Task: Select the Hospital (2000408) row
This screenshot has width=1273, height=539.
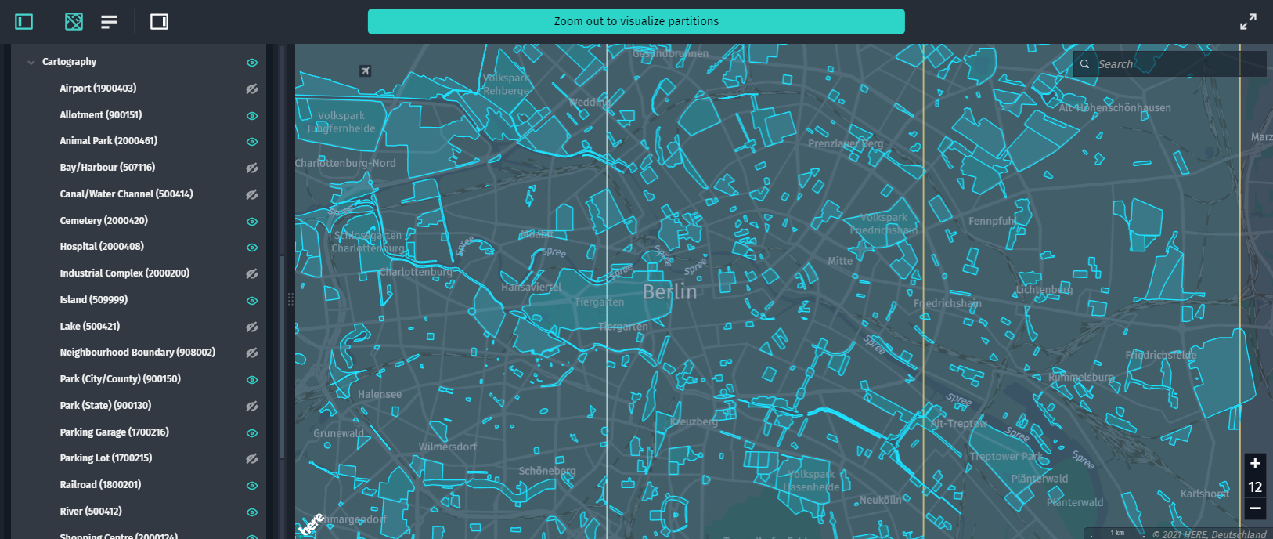Action: point(139,247)
